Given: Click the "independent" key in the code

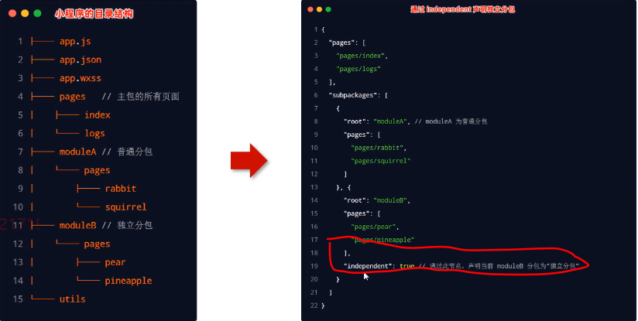Looking at the screenshot, I should click(366, 266).
